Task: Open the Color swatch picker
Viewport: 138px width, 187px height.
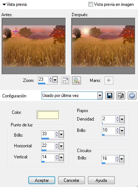Action: click(x=48, y=115)
